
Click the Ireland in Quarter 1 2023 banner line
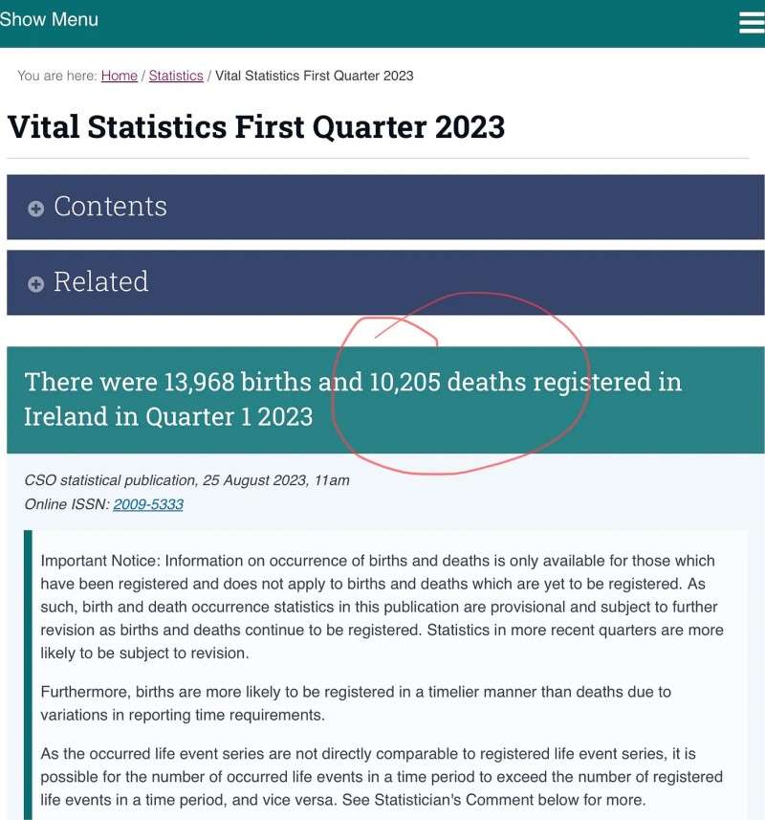coord(168,417)
